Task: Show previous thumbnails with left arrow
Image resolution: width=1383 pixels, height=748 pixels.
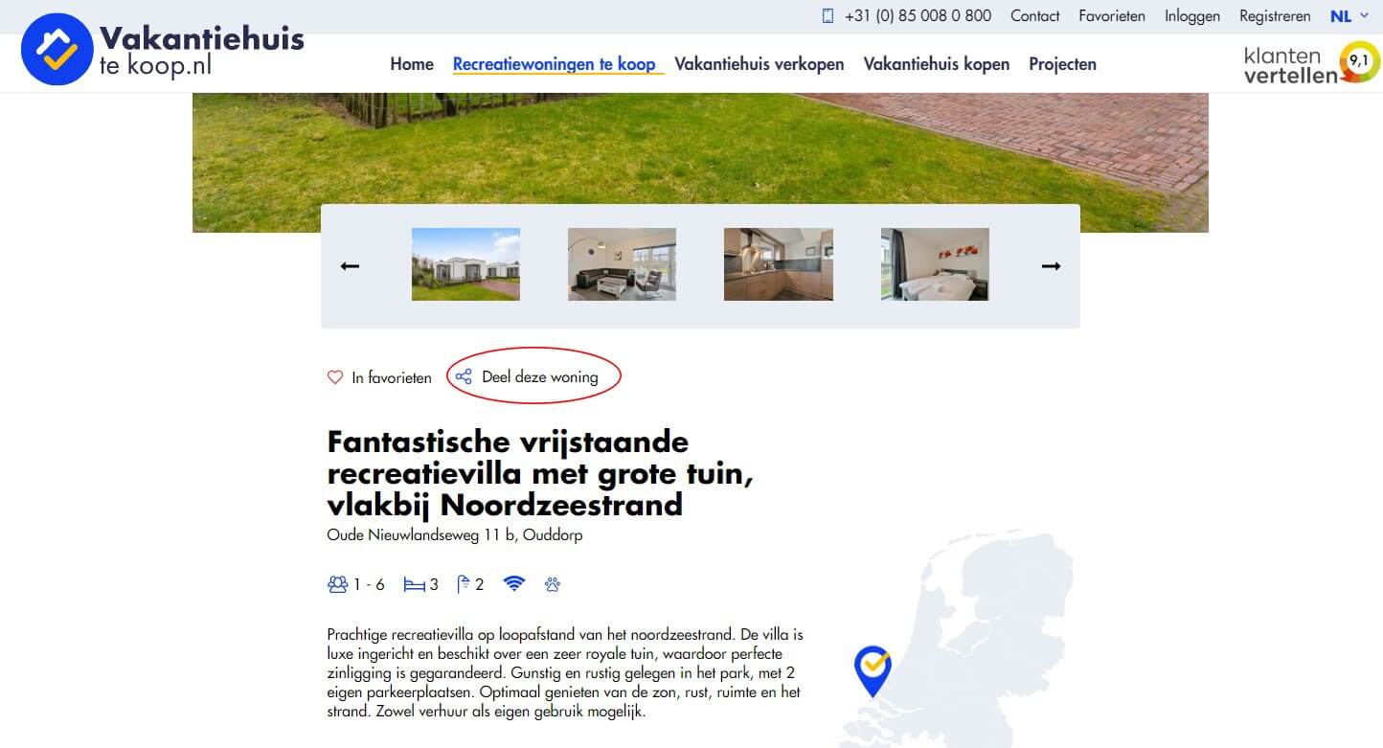Action: [350, 266]
